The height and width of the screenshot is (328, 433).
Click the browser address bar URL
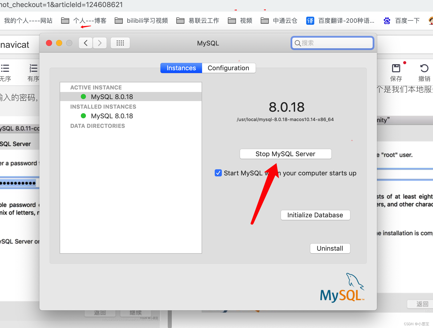pyautogui.click(x=61, y=5)
